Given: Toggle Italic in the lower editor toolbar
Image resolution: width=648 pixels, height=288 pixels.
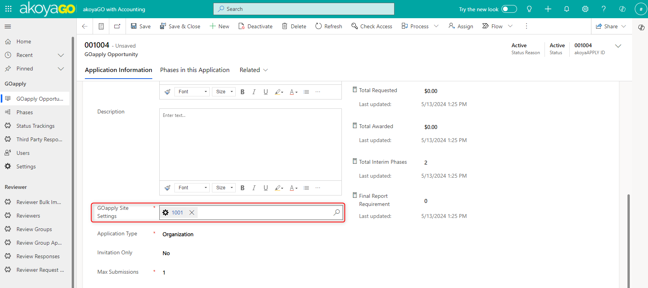Looking at the screenshot, I should click(254, 188).
